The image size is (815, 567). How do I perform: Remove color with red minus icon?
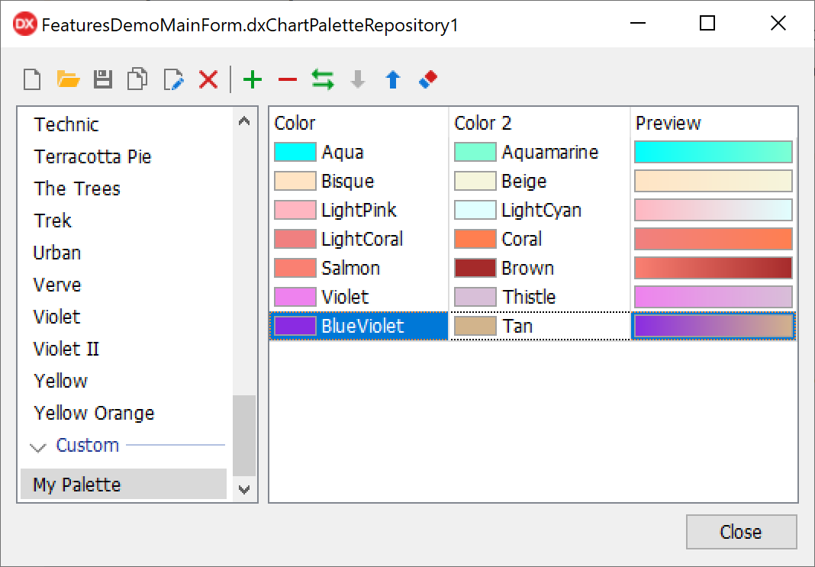click(287, 79)
